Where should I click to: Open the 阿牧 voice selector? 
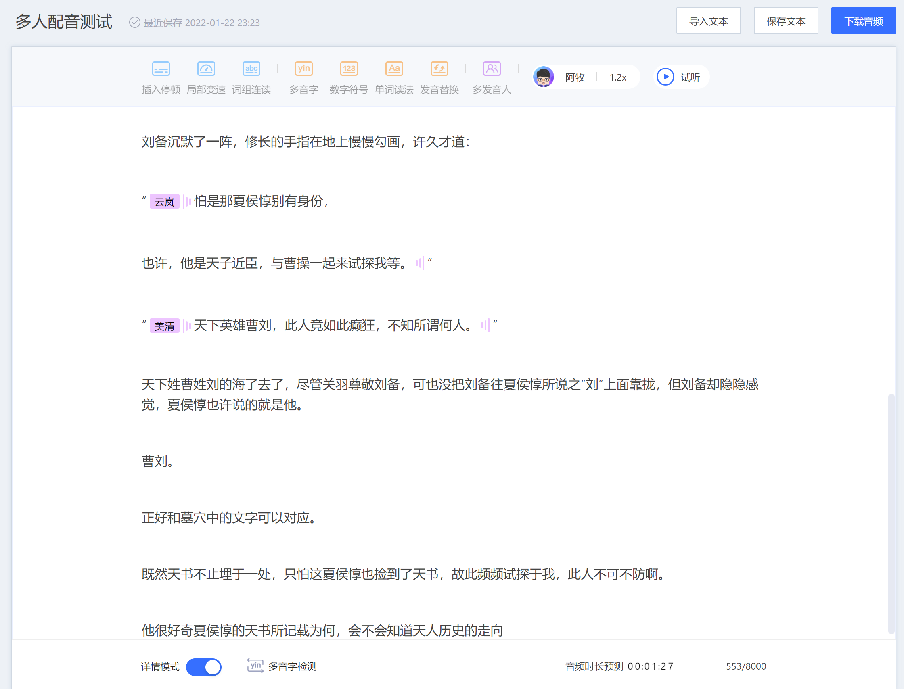(575, 77)
